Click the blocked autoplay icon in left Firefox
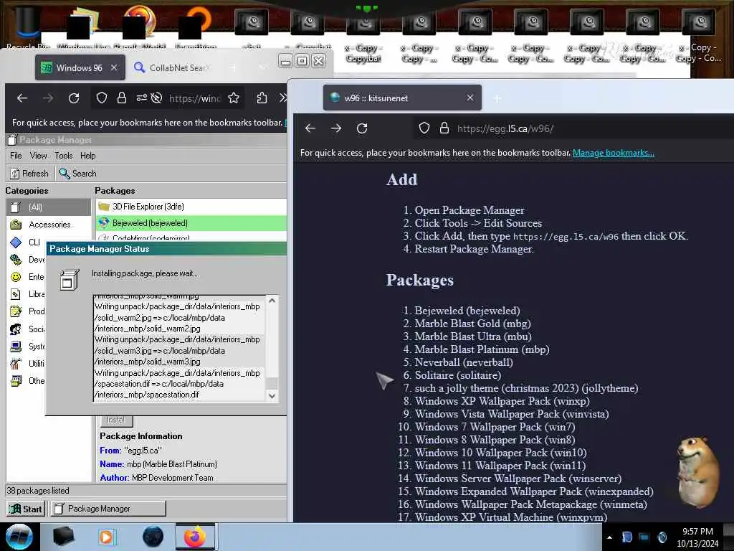734x551 pixels. click(x=157, y=98)
